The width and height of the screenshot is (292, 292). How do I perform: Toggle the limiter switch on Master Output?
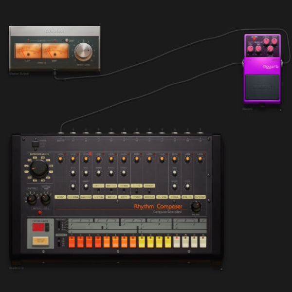[x=66, y=40]
